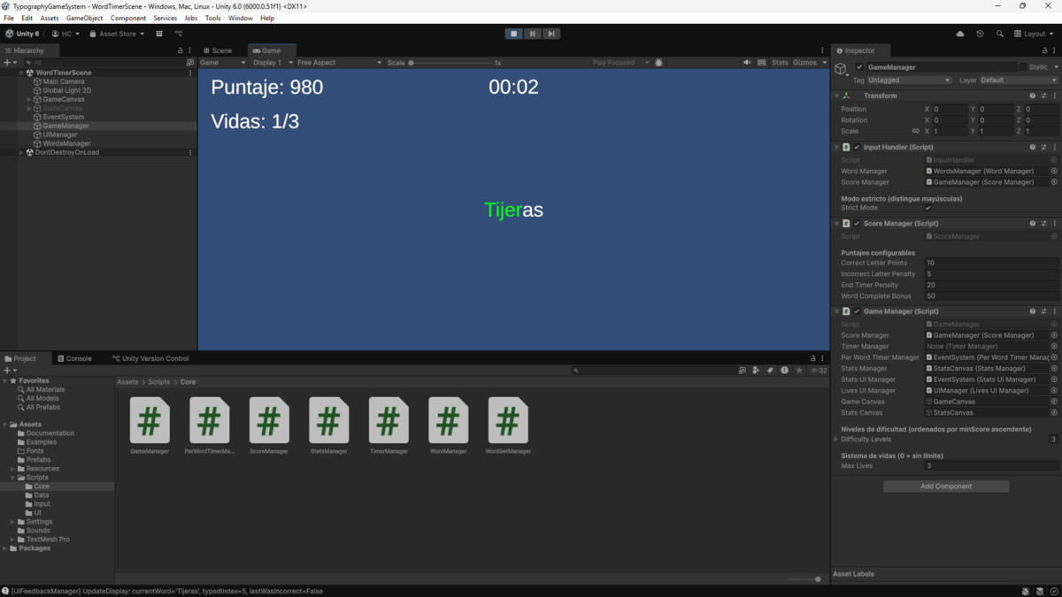
Task: Toggle the Static checkbox
Action: [1023, 67]
